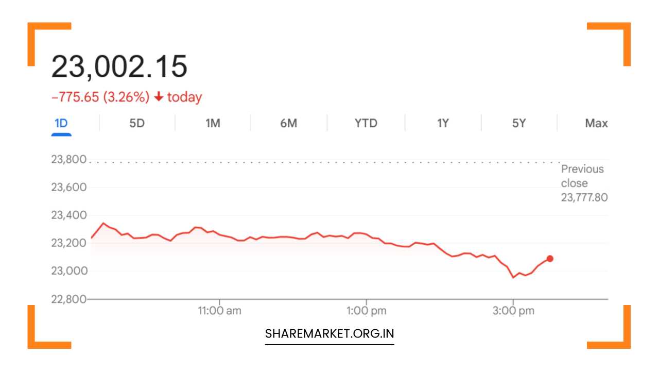Viewport: 659px width, 371px height.
Task: Click the red endpoint dot on chart
Action: coord(550,259)
